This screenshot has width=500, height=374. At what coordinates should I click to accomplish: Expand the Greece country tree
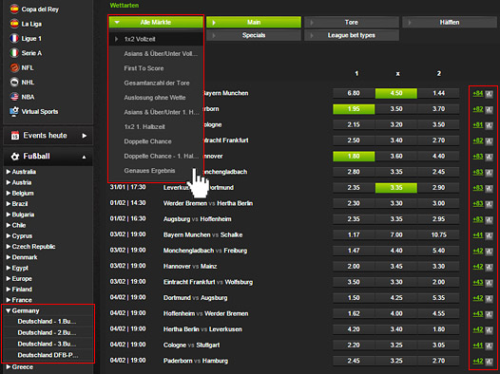pos(9,367)
